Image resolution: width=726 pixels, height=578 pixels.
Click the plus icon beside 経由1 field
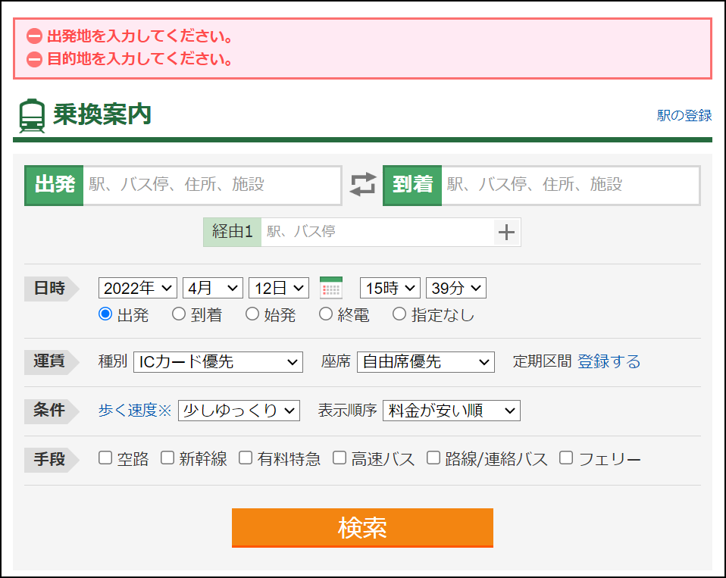506,232
